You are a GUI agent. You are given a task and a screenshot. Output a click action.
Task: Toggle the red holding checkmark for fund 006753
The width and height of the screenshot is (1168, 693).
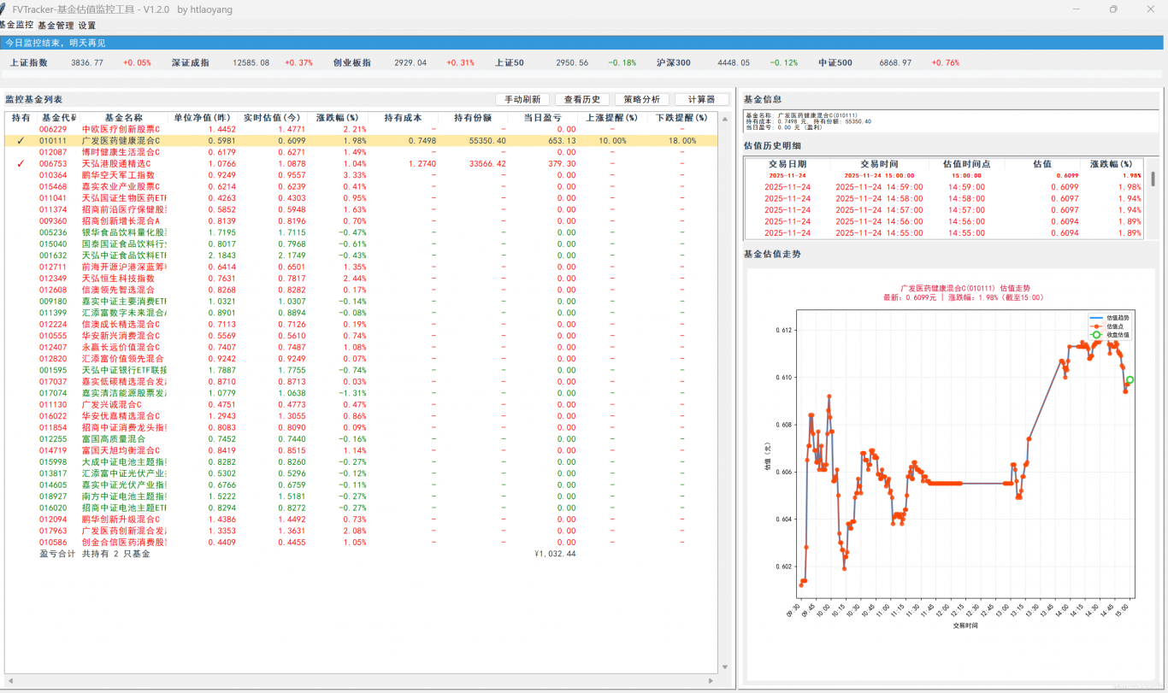tap(21, 164)
